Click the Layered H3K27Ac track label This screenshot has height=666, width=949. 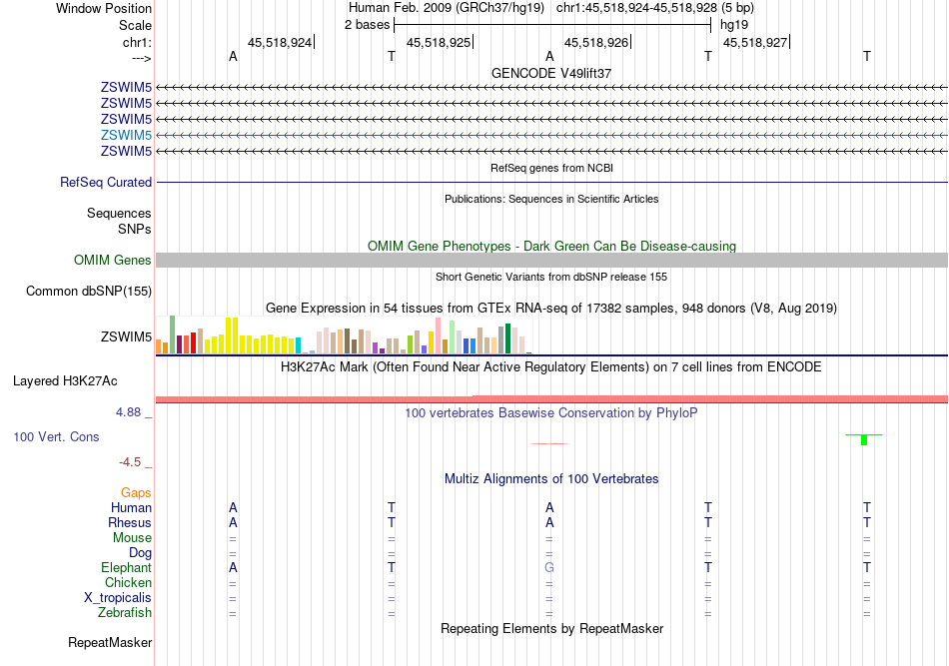65,381
